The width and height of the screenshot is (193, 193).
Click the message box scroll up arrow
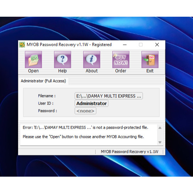coord(160,128)
